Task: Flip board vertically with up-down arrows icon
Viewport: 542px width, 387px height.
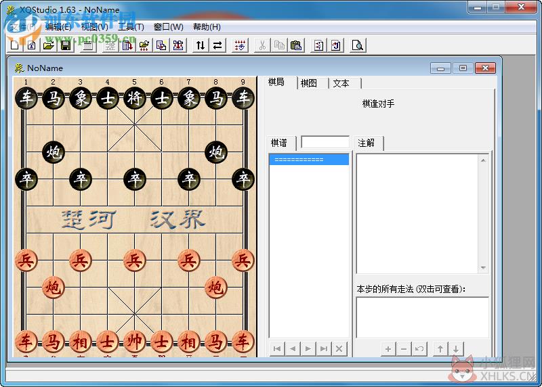Action: 201,45
